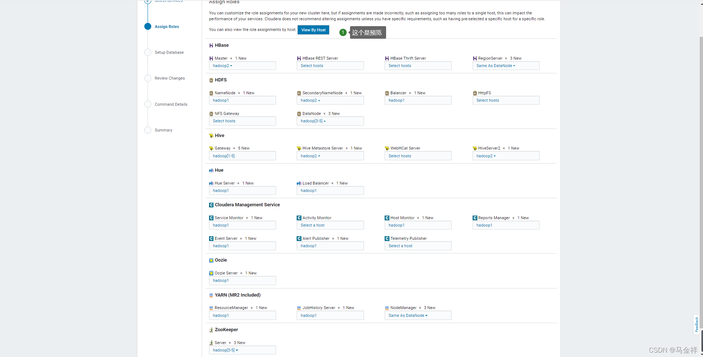This screenshot has height=357, width=703.
Task: Click the Service Monitor role icon
Action: tap(211, 218)
